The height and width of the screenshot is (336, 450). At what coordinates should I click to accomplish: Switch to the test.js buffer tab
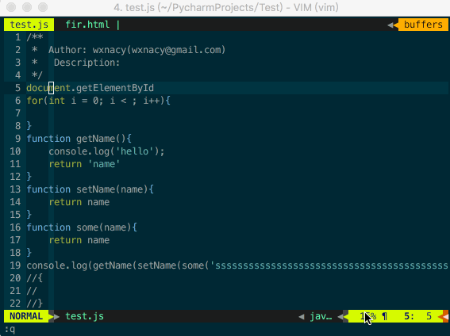pyautogui.click(x=29, y=25)
